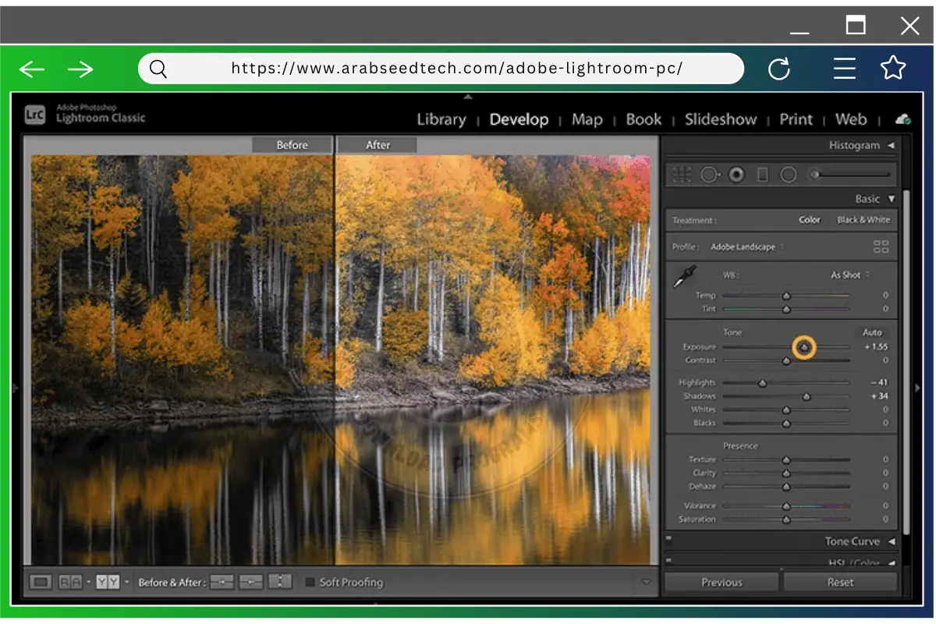Enable Soft Proofing
Image resolution: width=936 pixels, height=624 pixels.
click(310, 582)
